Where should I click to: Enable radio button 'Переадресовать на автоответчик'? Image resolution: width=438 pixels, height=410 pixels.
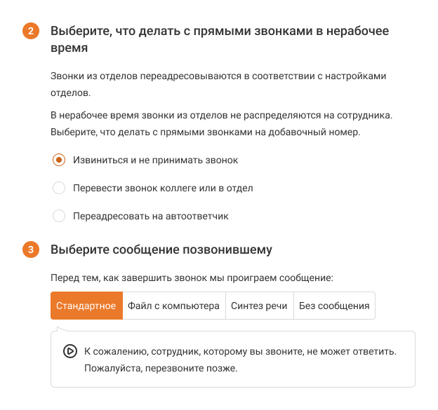click(x=60, y=216)
